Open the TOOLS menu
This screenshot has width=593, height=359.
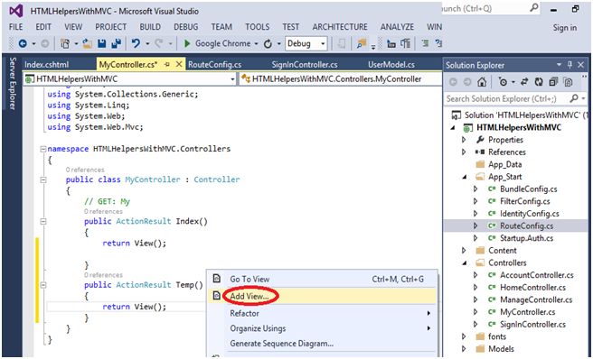(x=257, y=27)
